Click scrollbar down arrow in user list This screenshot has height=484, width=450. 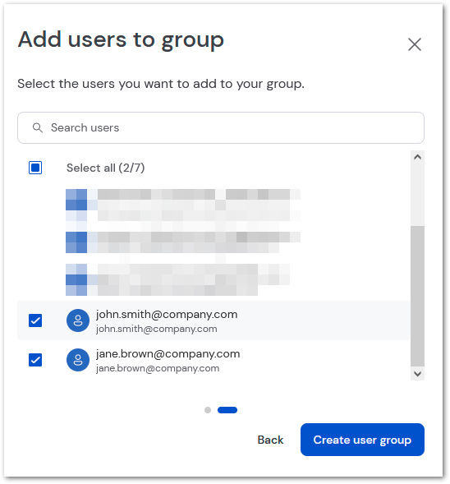pyautogui.click(x=417, y=374)
